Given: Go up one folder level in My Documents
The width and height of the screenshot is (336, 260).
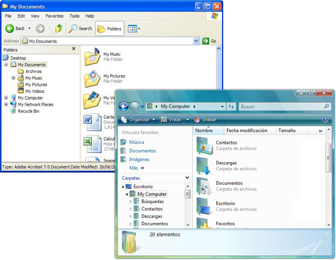Looking at the screenshot, I should [x=59, y=29].
